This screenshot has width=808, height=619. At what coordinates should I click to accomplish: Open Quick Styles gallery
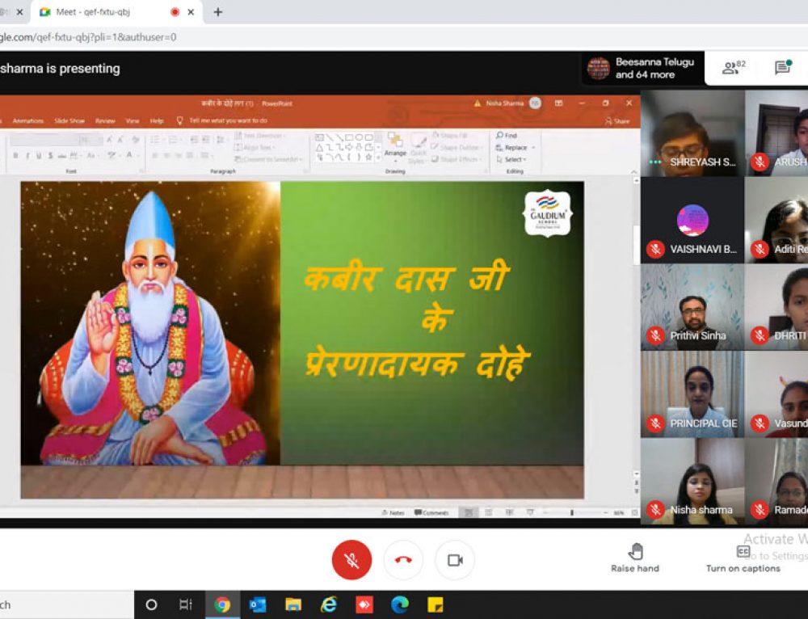click(418, 148)
